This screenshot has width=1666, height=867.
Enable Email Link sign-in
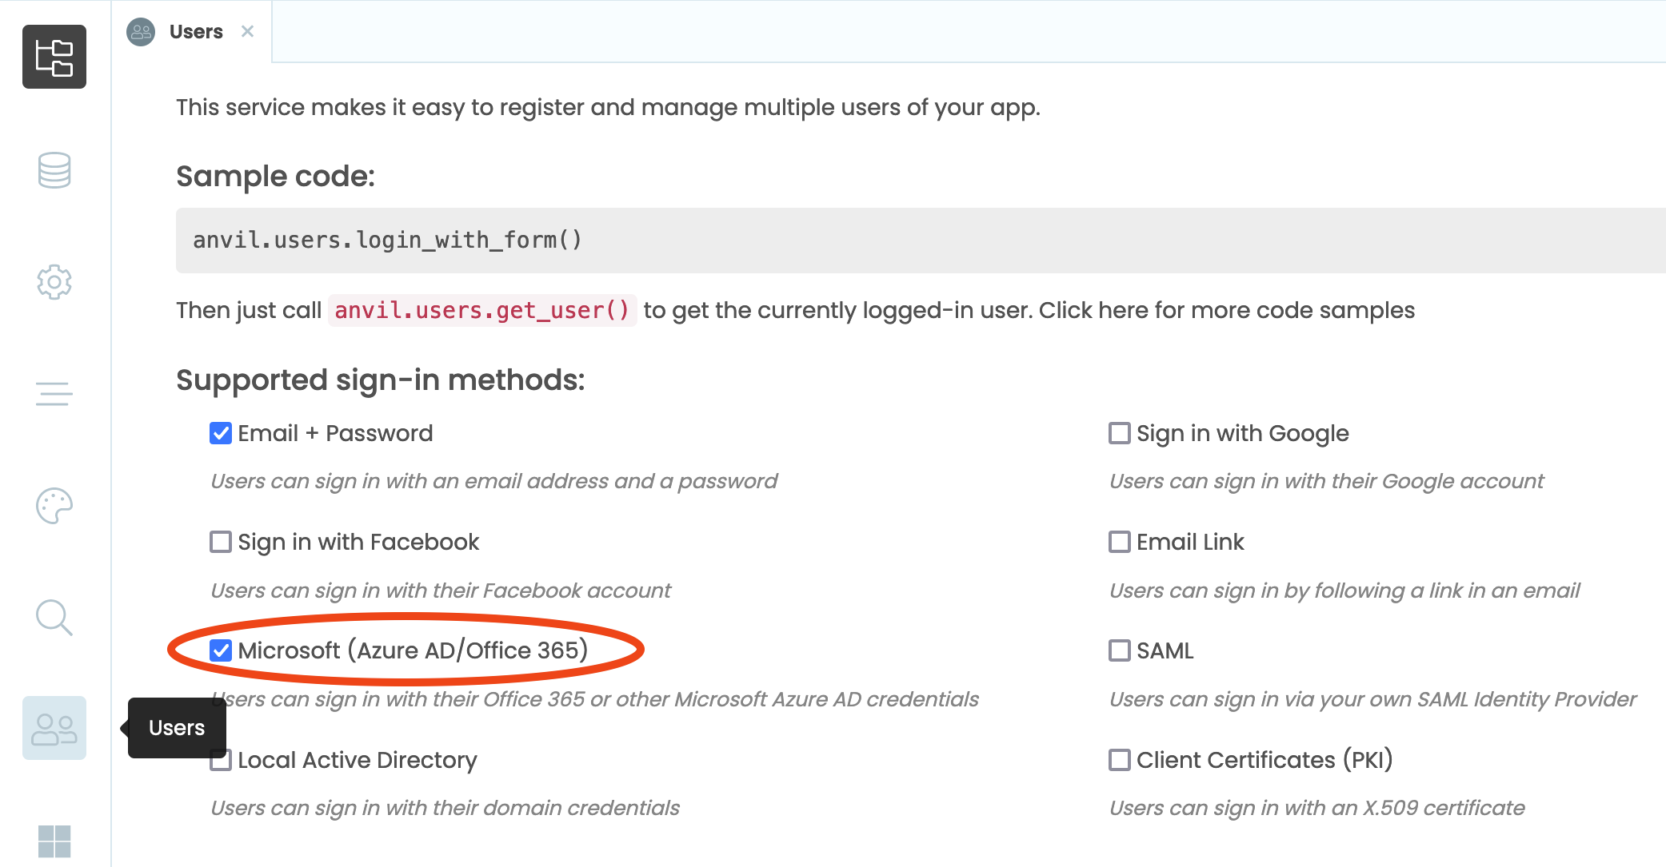(1118, 542)
